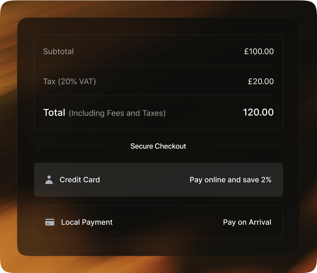This screenshot has height=273, width=317.
Task: Click the divider line right of Secure Checkout
Action: (246, 146)
